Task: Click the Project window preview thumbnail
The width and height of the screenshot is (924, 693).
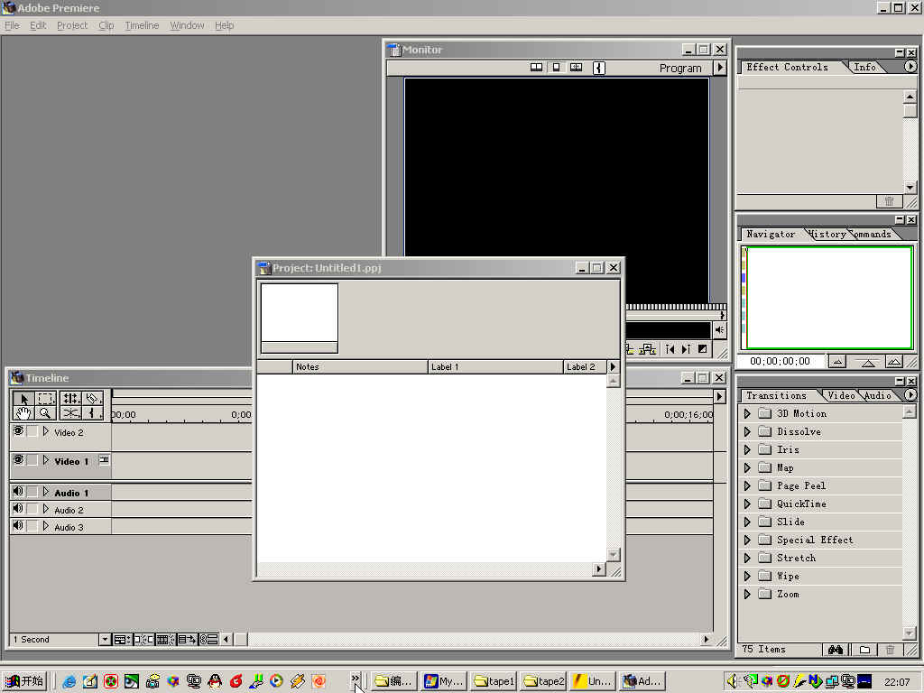Action: (x=300, y=319)
